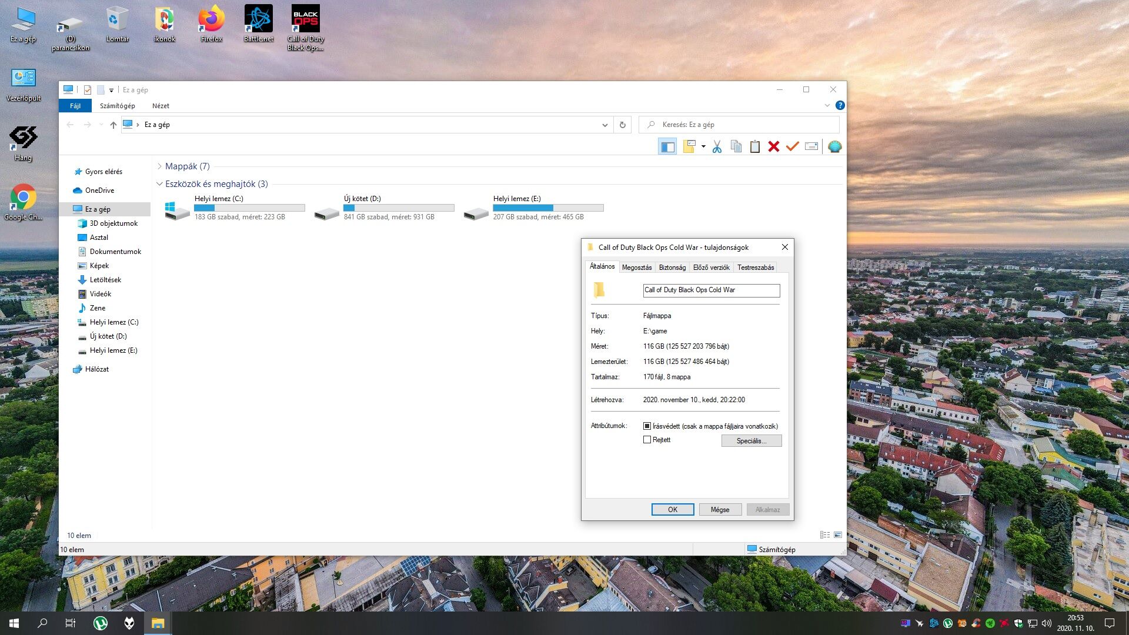Open Quick Access toolbar customize dropdown
Screen dimensions: 1129x635
pos(112,90)
